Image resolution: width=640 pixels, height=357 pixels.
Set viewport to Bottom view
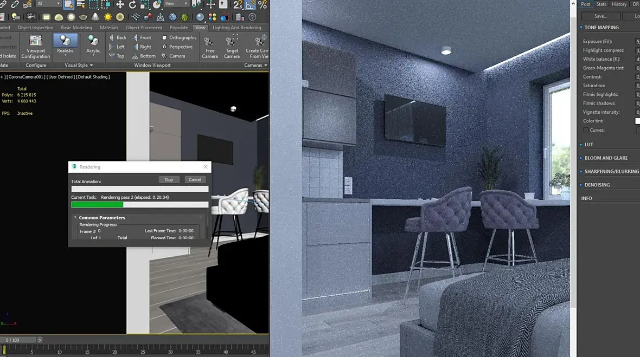pyautogui.click(x=144, y=56)
